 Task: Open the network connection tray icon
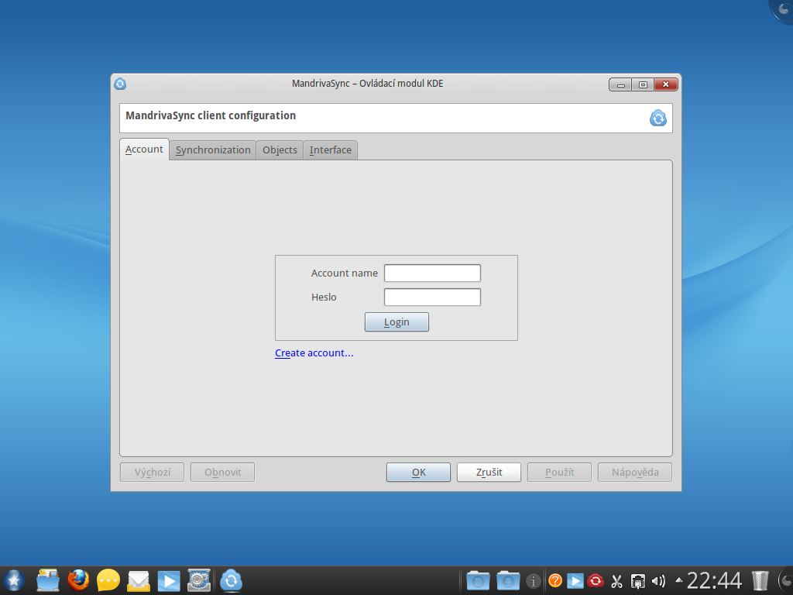638,581
